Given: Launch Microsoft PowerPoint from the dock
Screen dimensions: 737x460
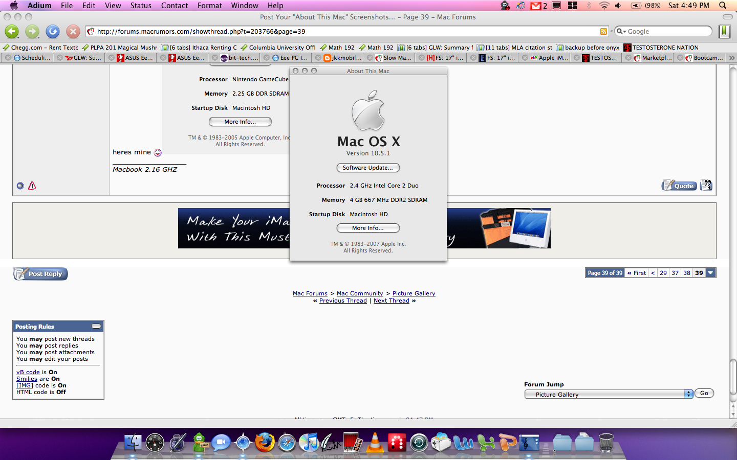Looking at the screenshot, I should (507, 443).
